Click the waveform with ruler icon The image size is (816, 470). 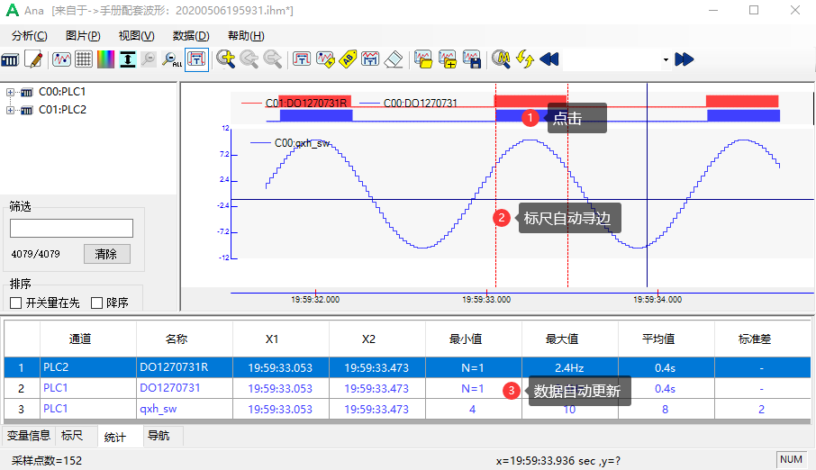click(370, 59)
